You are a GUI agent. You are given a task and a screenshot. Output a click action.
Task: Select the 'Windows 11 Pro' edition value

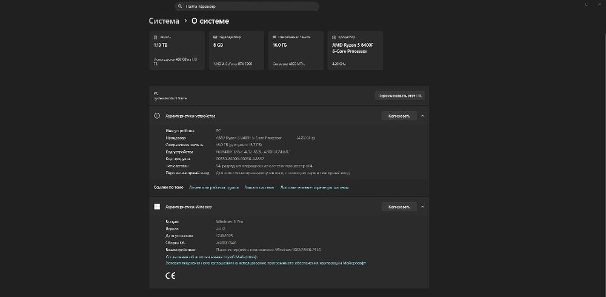click(x=229, y=222)
